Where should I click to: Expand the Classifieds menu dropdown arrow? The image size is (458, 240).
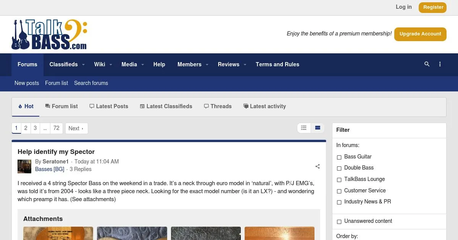(x=83, y=65)
